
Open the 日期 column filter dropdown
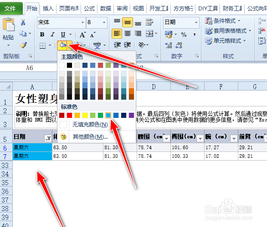(48, 138)
